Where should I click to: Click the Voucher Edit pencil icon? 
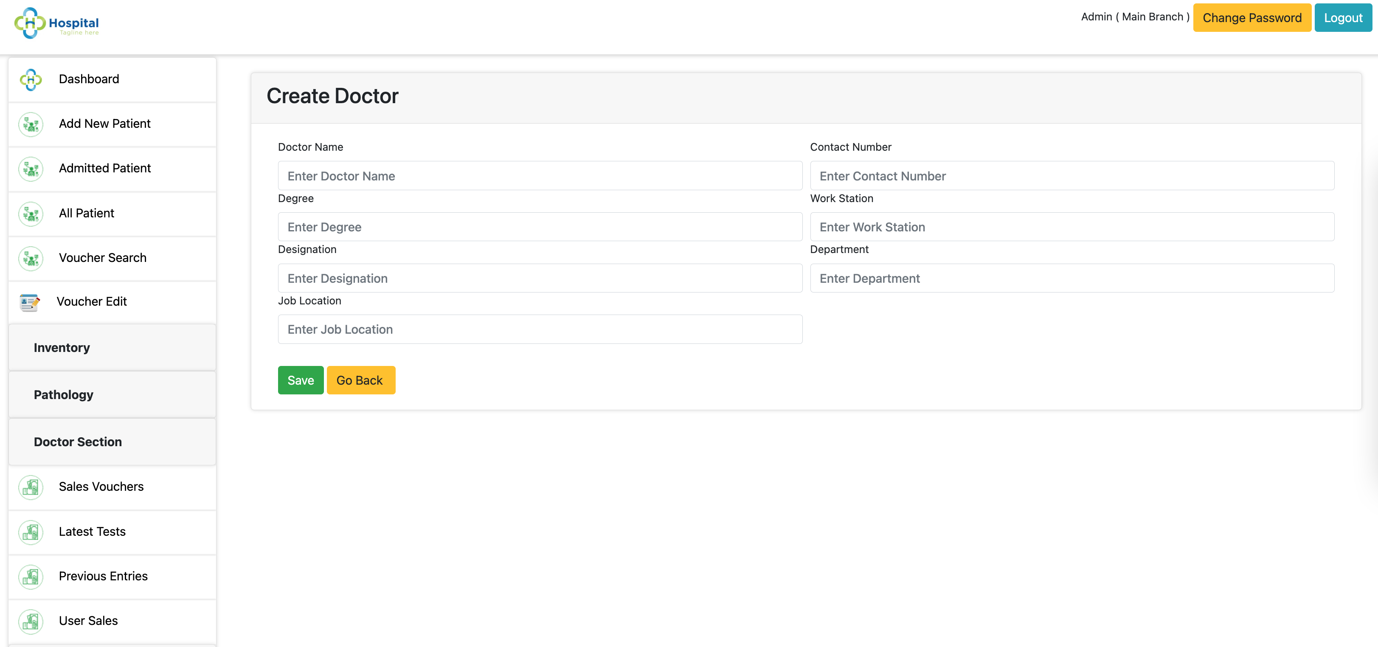point(29,302)
